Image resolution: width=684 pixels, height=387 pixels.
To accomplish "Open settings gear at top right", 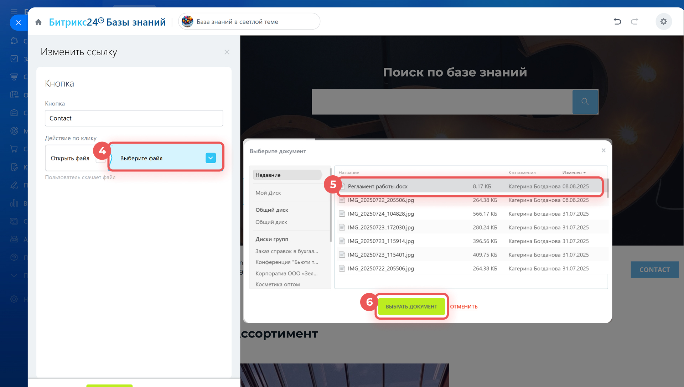I will pyautogui.click(x=664, y=22).
